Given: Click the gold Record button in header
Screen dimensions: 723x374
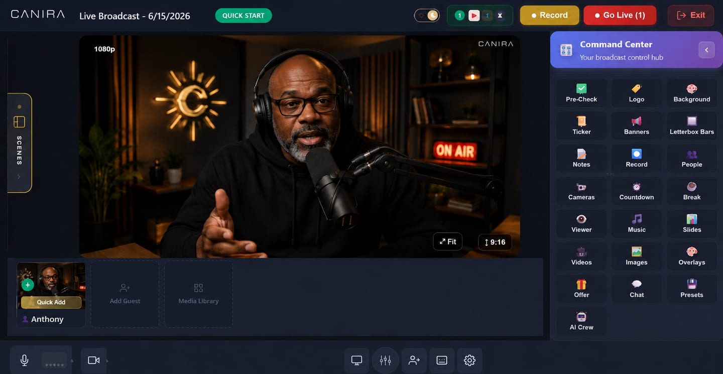Looking at the screenshot, I should tap(549, 15).
